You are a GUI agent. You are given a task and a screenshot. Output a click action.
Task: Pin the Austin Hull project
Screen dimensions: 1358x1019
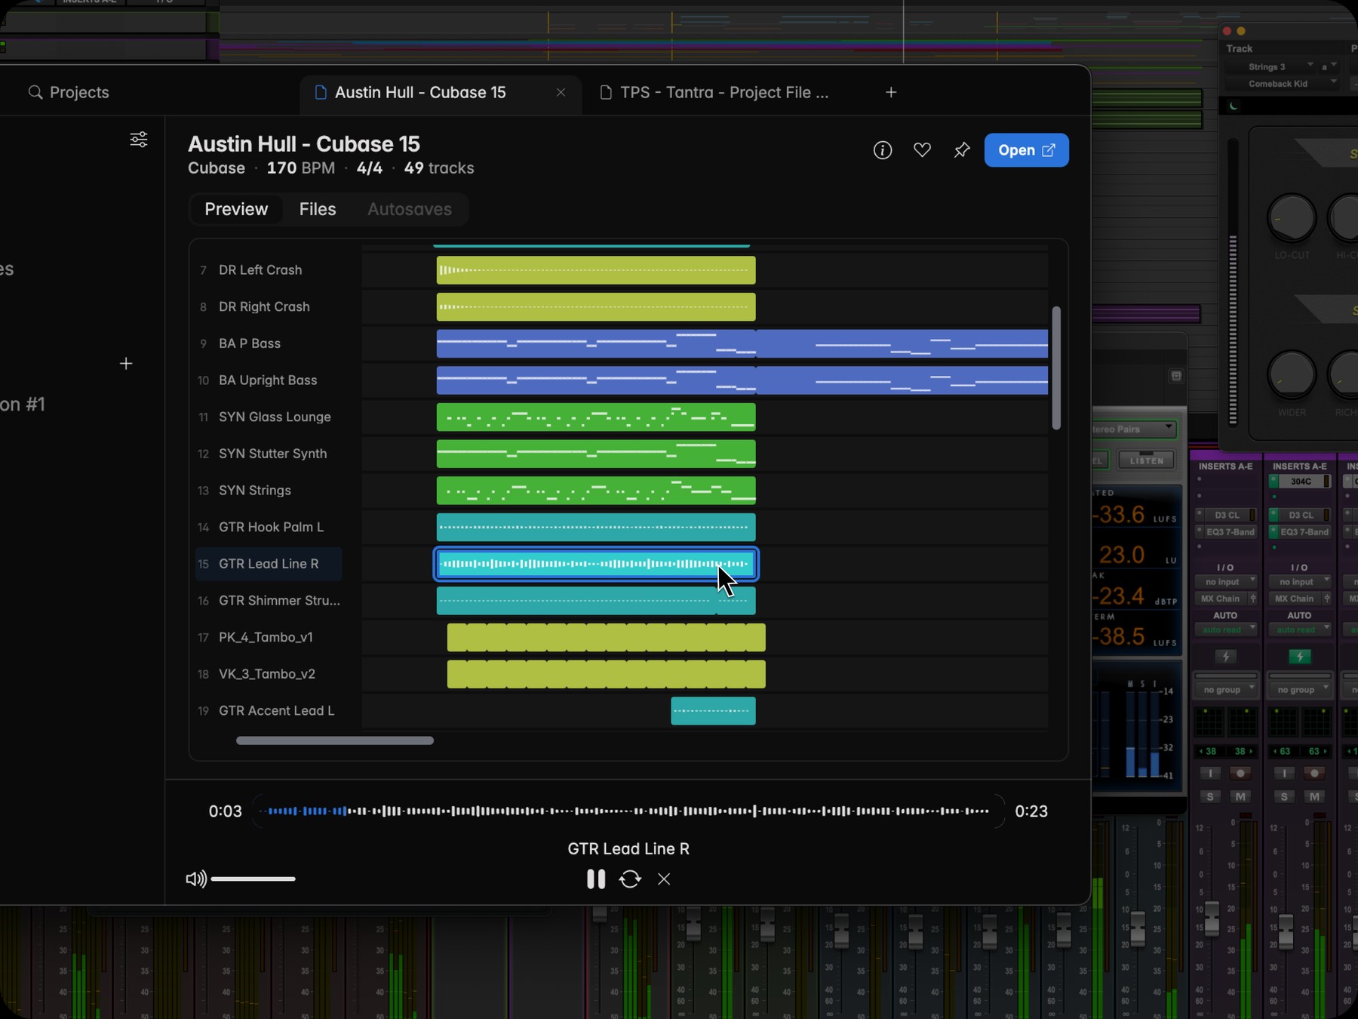coord(961,150)
